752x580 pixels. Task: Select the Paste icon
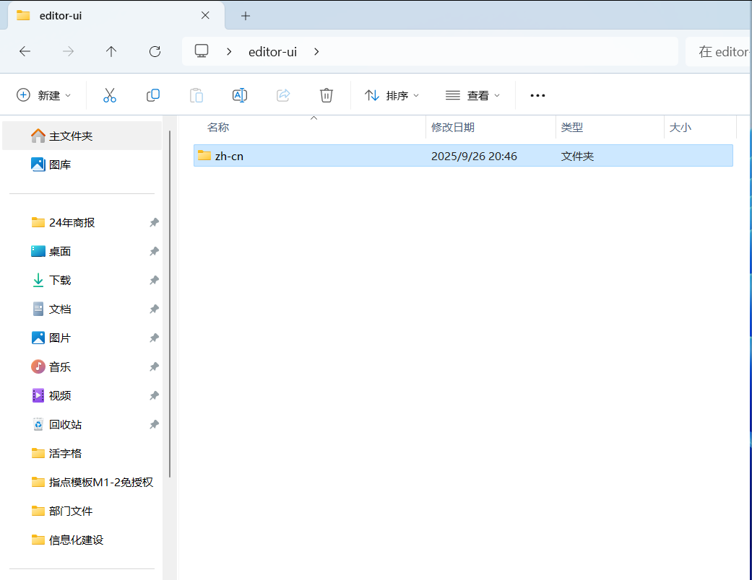pos(196,95)
